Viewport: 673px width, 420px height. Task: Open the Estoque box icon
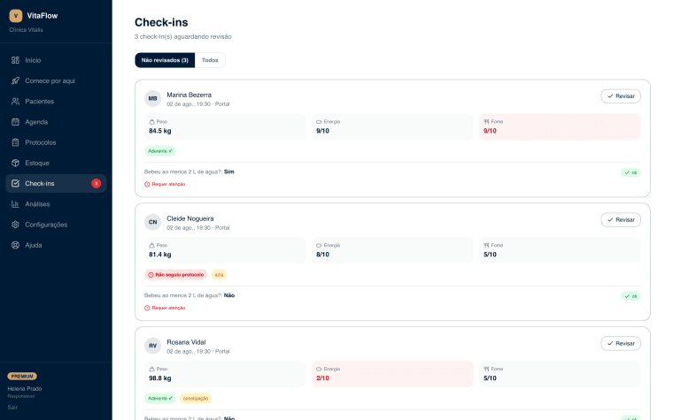(x=15, y=164)
